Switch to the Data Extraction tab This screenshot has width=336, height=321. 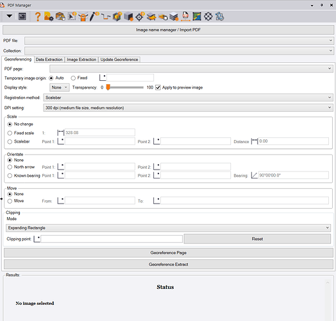click(x=49, y=60)
